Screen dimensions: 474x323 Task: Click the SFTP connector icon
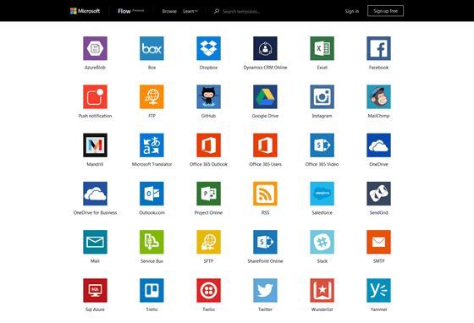point(208,242)
